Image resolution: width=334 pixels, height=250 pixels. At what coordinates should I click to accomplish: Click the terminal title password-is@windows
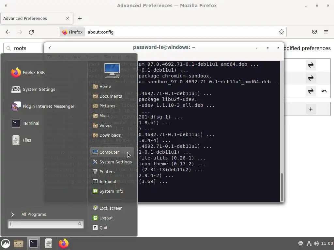point(164,48)
